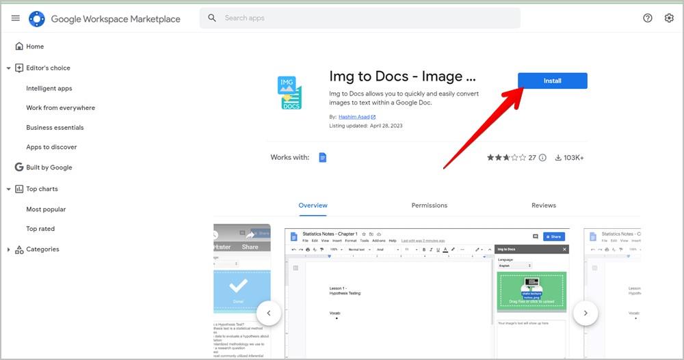
Task: Open the rating info icon
Action: point(542,158)
